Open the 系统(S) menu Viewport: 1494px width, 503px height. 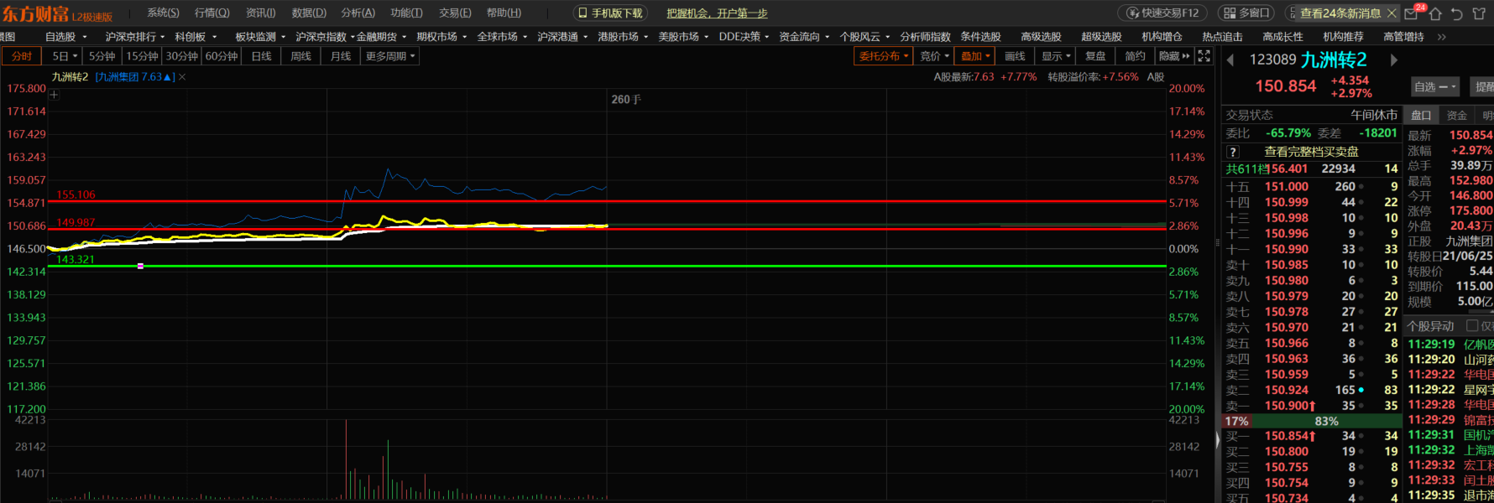pyautogui.click(x=163, y=13)
